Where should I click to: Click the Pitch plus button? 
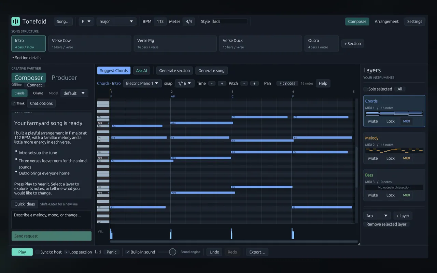pyautogui.click(x=254, y=83)
